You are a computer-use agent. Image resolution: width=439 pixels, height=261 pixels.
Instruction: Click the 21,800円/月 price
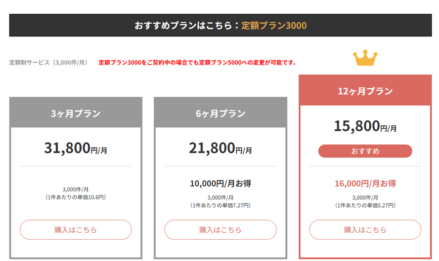220,148
